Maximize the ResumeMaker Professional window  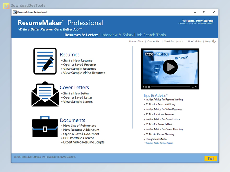pyautogui.click(x=204, y=12)
